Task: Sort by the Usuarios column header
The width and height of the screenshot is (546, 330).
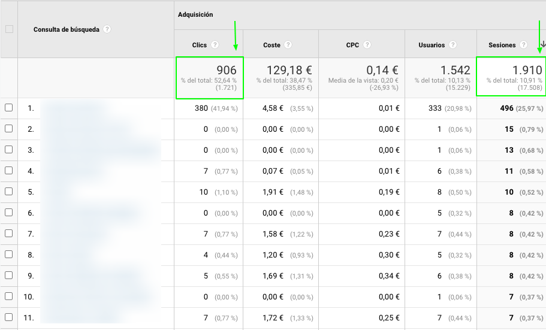Action: click(432, 45)
